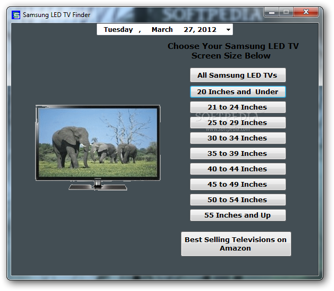The height and width of the screenshot is (291, 334).
Task: Open Best Selling Televisions on Amazon
Action: click(236, 244)
